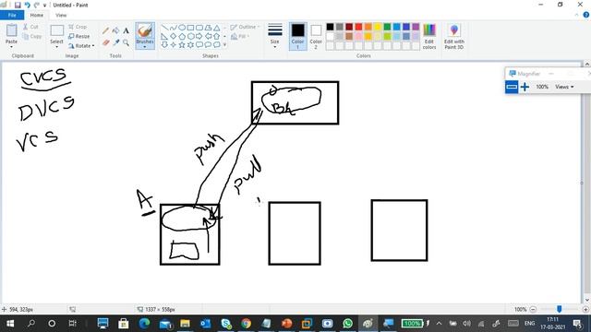The width and height of the screenshot is (591, 332).
Task: Select the Color picker eyedropper tool
Action: (116, 43)
